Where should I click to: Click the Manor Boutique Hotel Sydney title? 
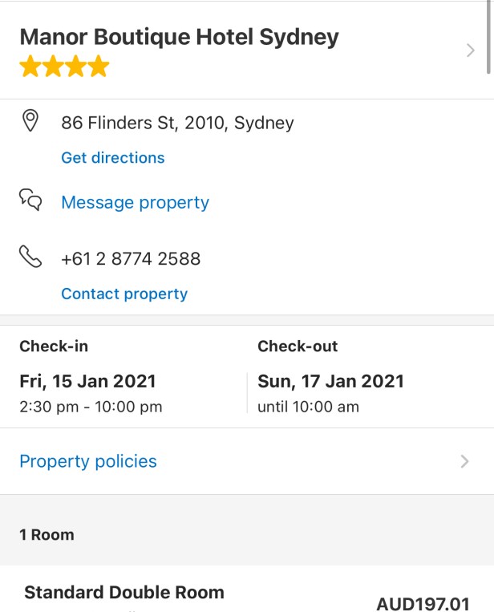179,37
